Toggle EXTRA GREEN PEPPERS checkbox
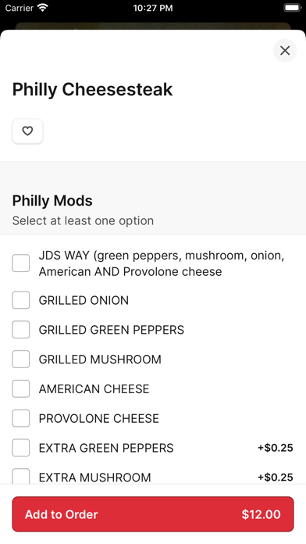306x544 pixels. click(21, 448)
